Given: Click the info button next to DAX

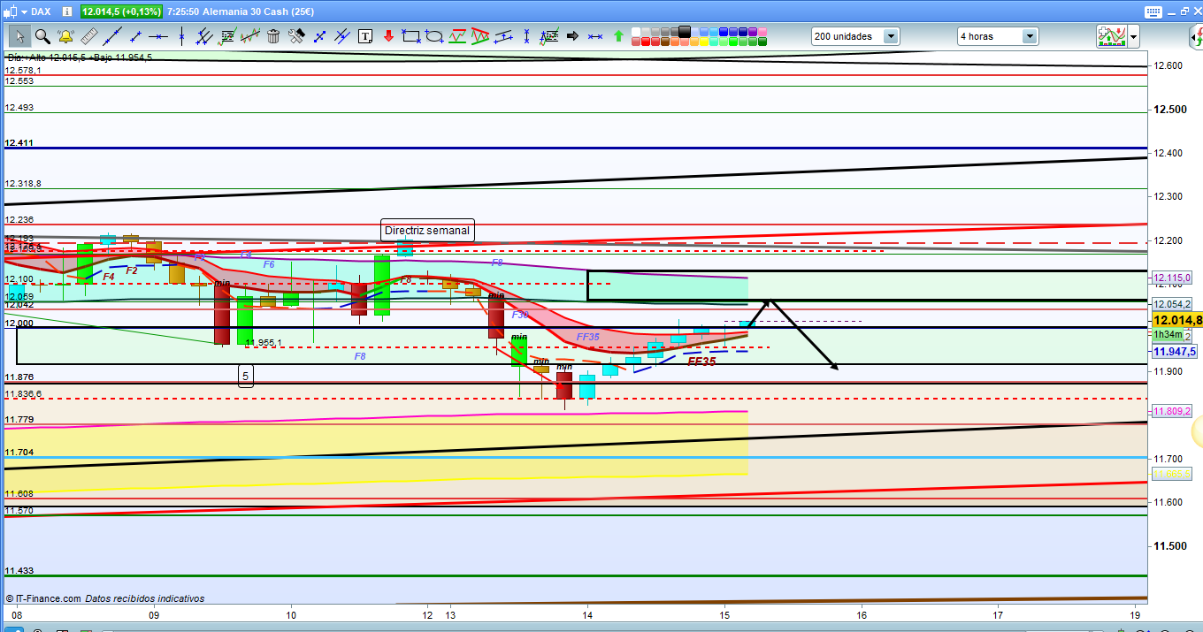Looking at the screenshot, I should click(66, 11).
